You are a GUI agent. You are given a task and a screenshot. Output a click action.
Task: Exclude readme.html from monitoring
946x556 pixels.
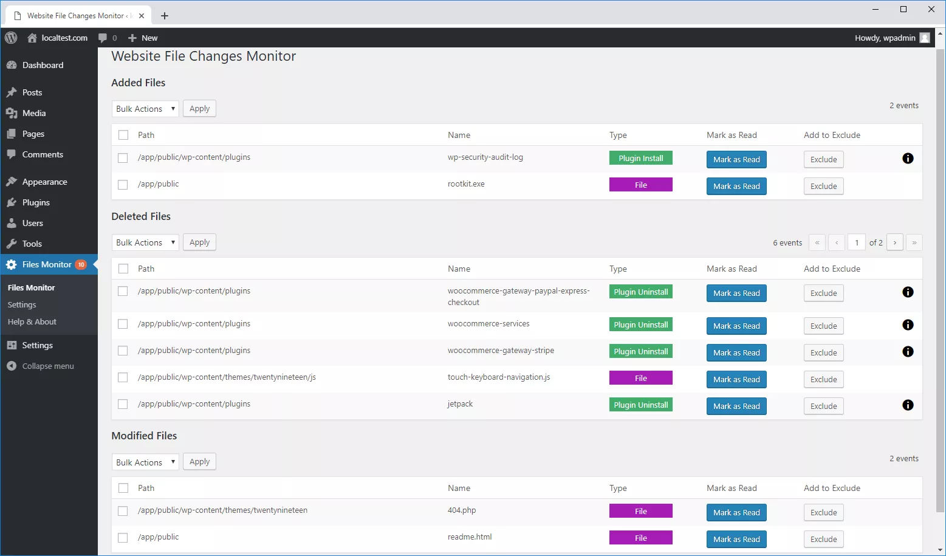[823, 540]
